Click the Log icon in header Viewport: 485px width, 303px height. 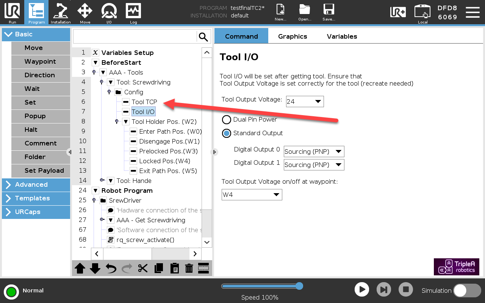point(133,12)
